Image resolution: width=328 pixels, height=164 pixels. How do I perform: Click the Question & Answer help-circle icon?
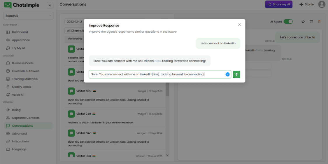8,71
